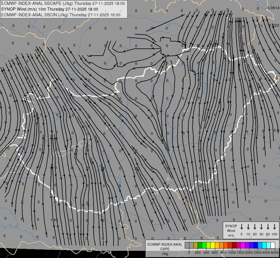Click the J/kg unit label

point(165,254)
